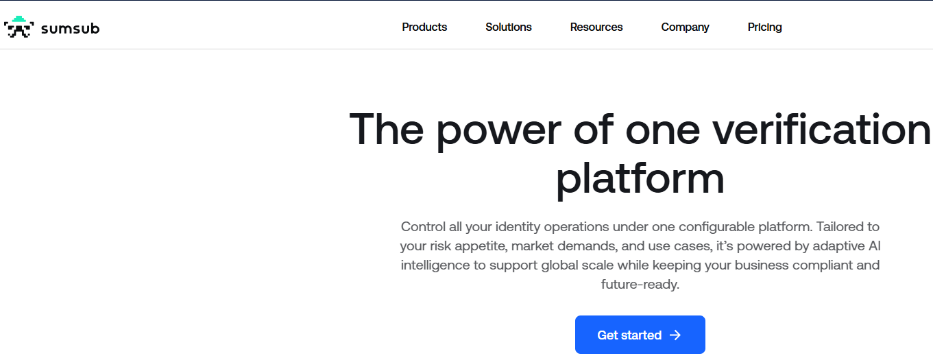Go to the Pricing page
This screenshot has width=933, height=358.
pos(764,27)
